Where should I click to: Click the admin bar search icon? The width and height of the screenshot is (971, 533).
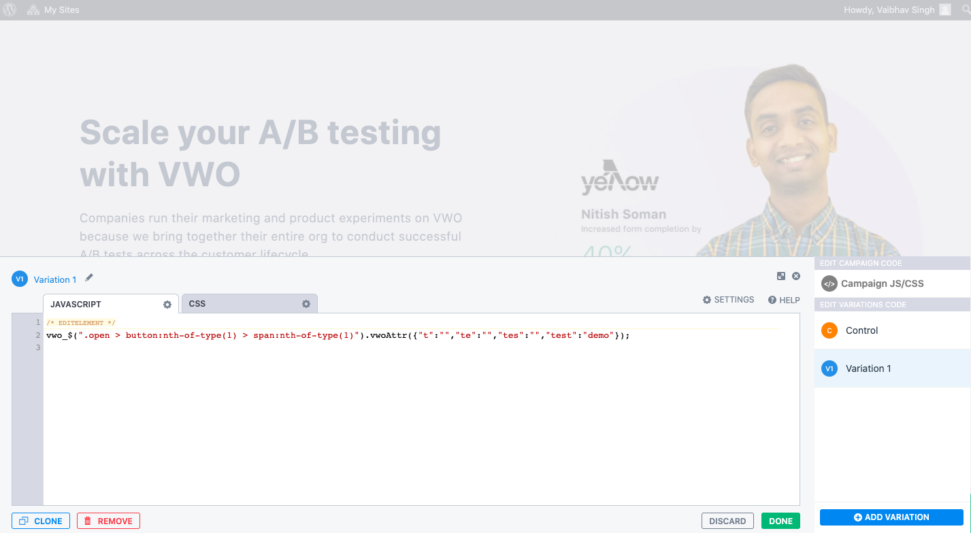coord(965,10)
